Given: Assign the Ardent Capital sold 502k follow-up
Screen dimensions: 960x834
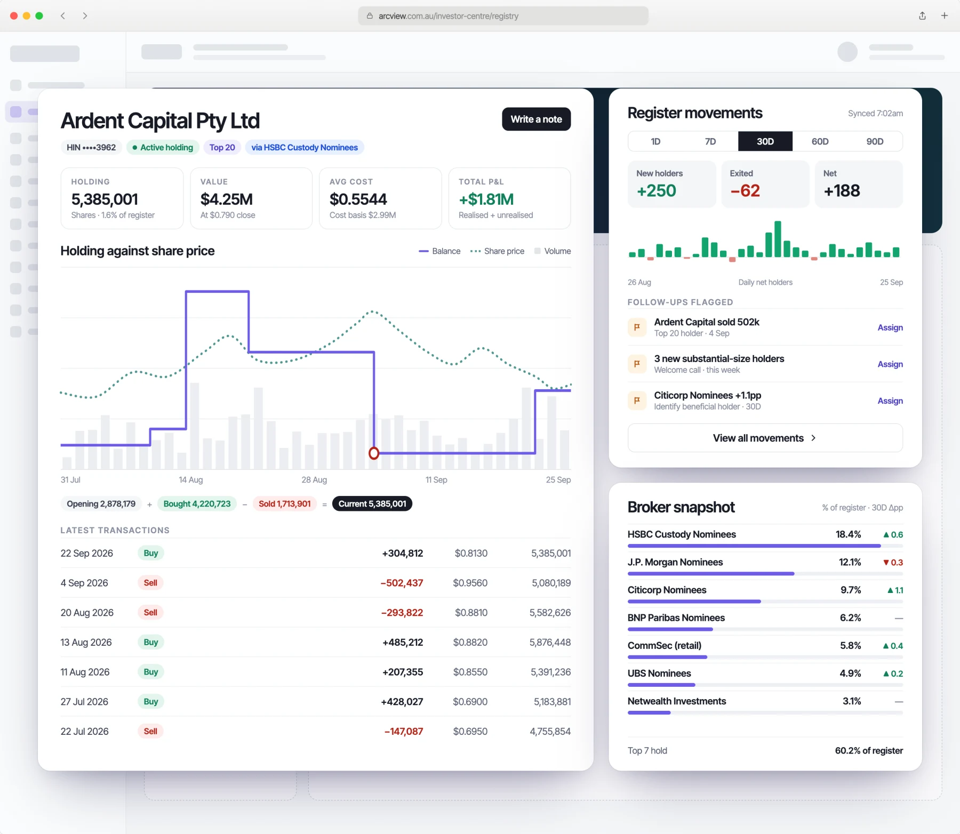Looking at the screenshot, I should (x=890, y=327).
